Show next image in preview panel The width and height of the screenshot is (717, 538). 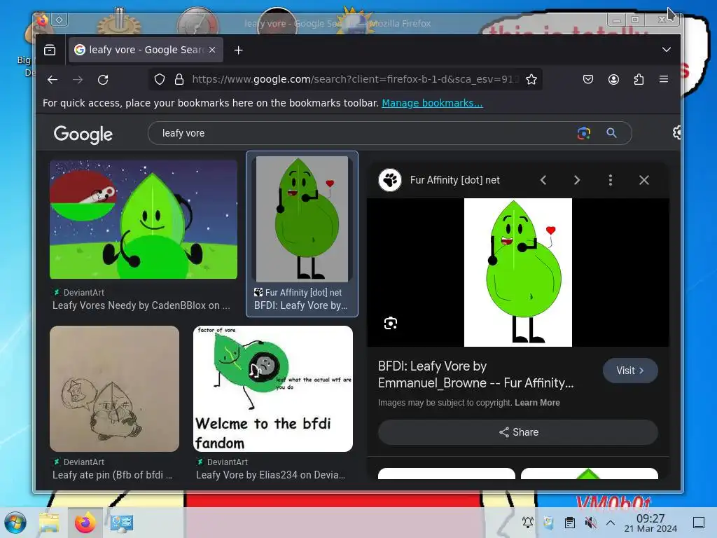click(x=577, y=180)
